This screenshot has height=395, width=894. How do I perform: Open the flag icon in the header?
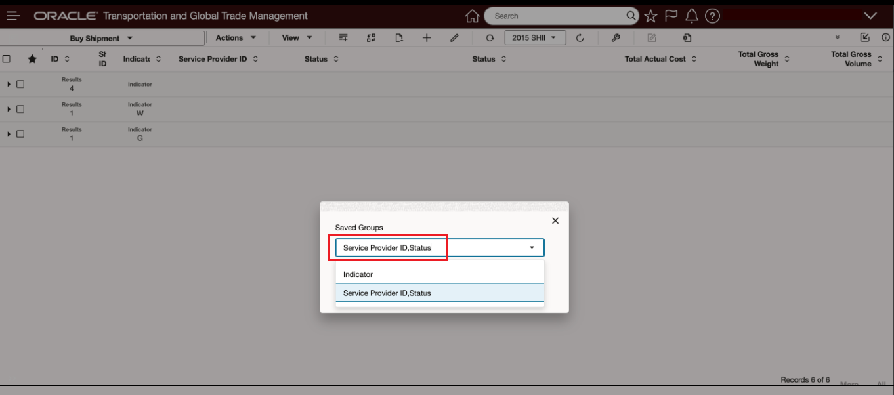[671, 16]
